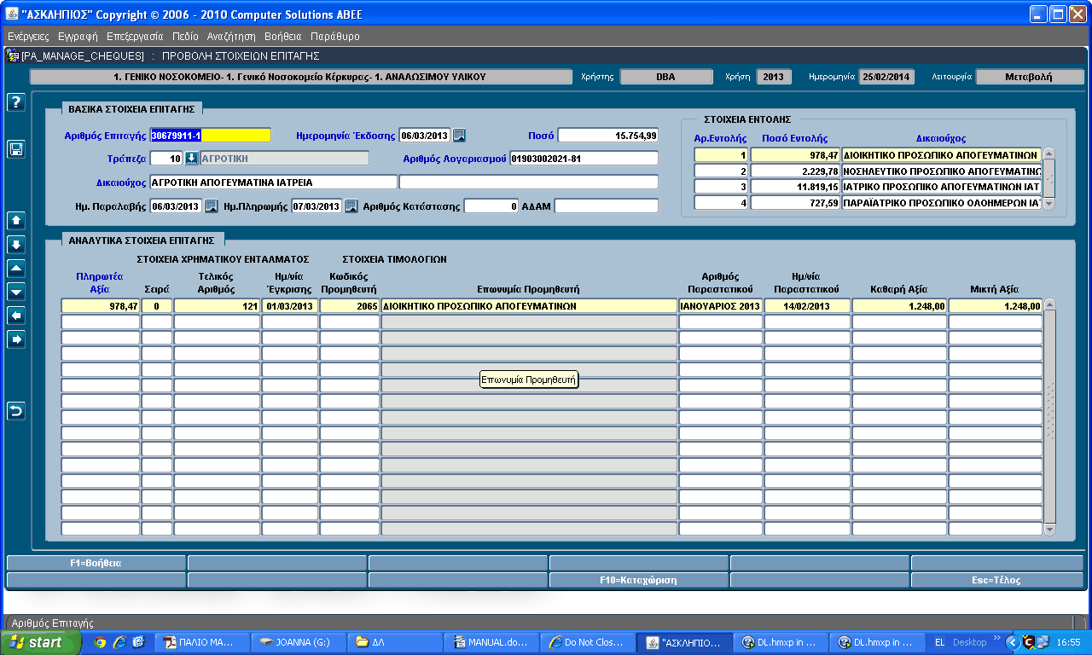Open calendar picker next to Ημ. Παραλαβής

tap(212, 206)
